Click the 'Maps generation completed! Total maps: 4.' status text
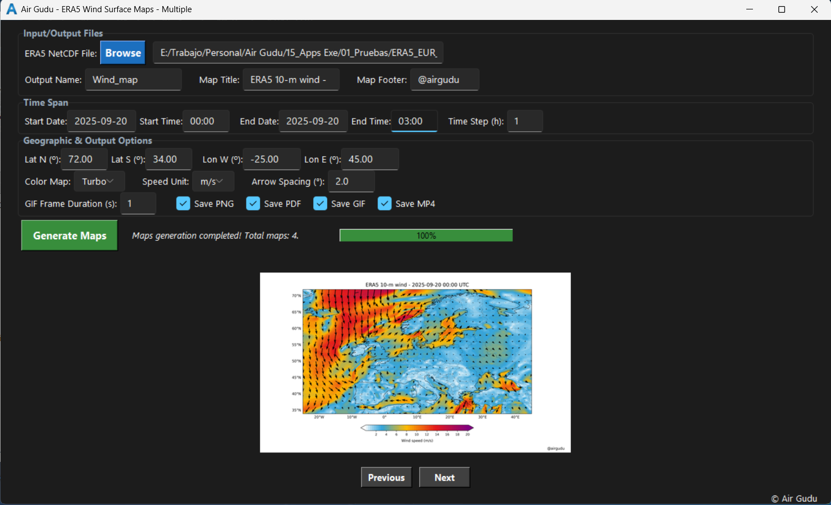831x505 pixels. pos(215,236)
